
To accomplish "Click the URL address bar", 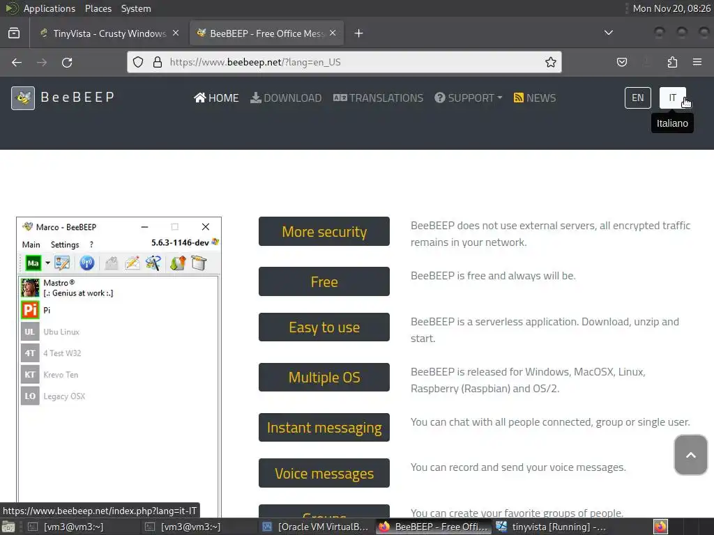I will pyautogui.click(x=344, y=62).
